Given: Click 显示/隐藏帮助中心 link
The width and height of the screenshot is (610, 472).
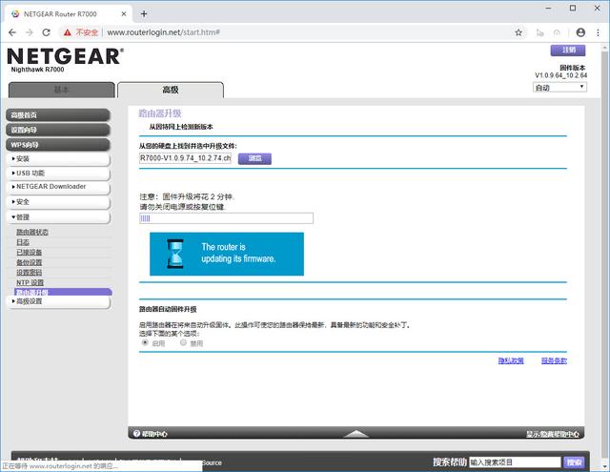Looking at the screenshot, I should coord(553,434).
